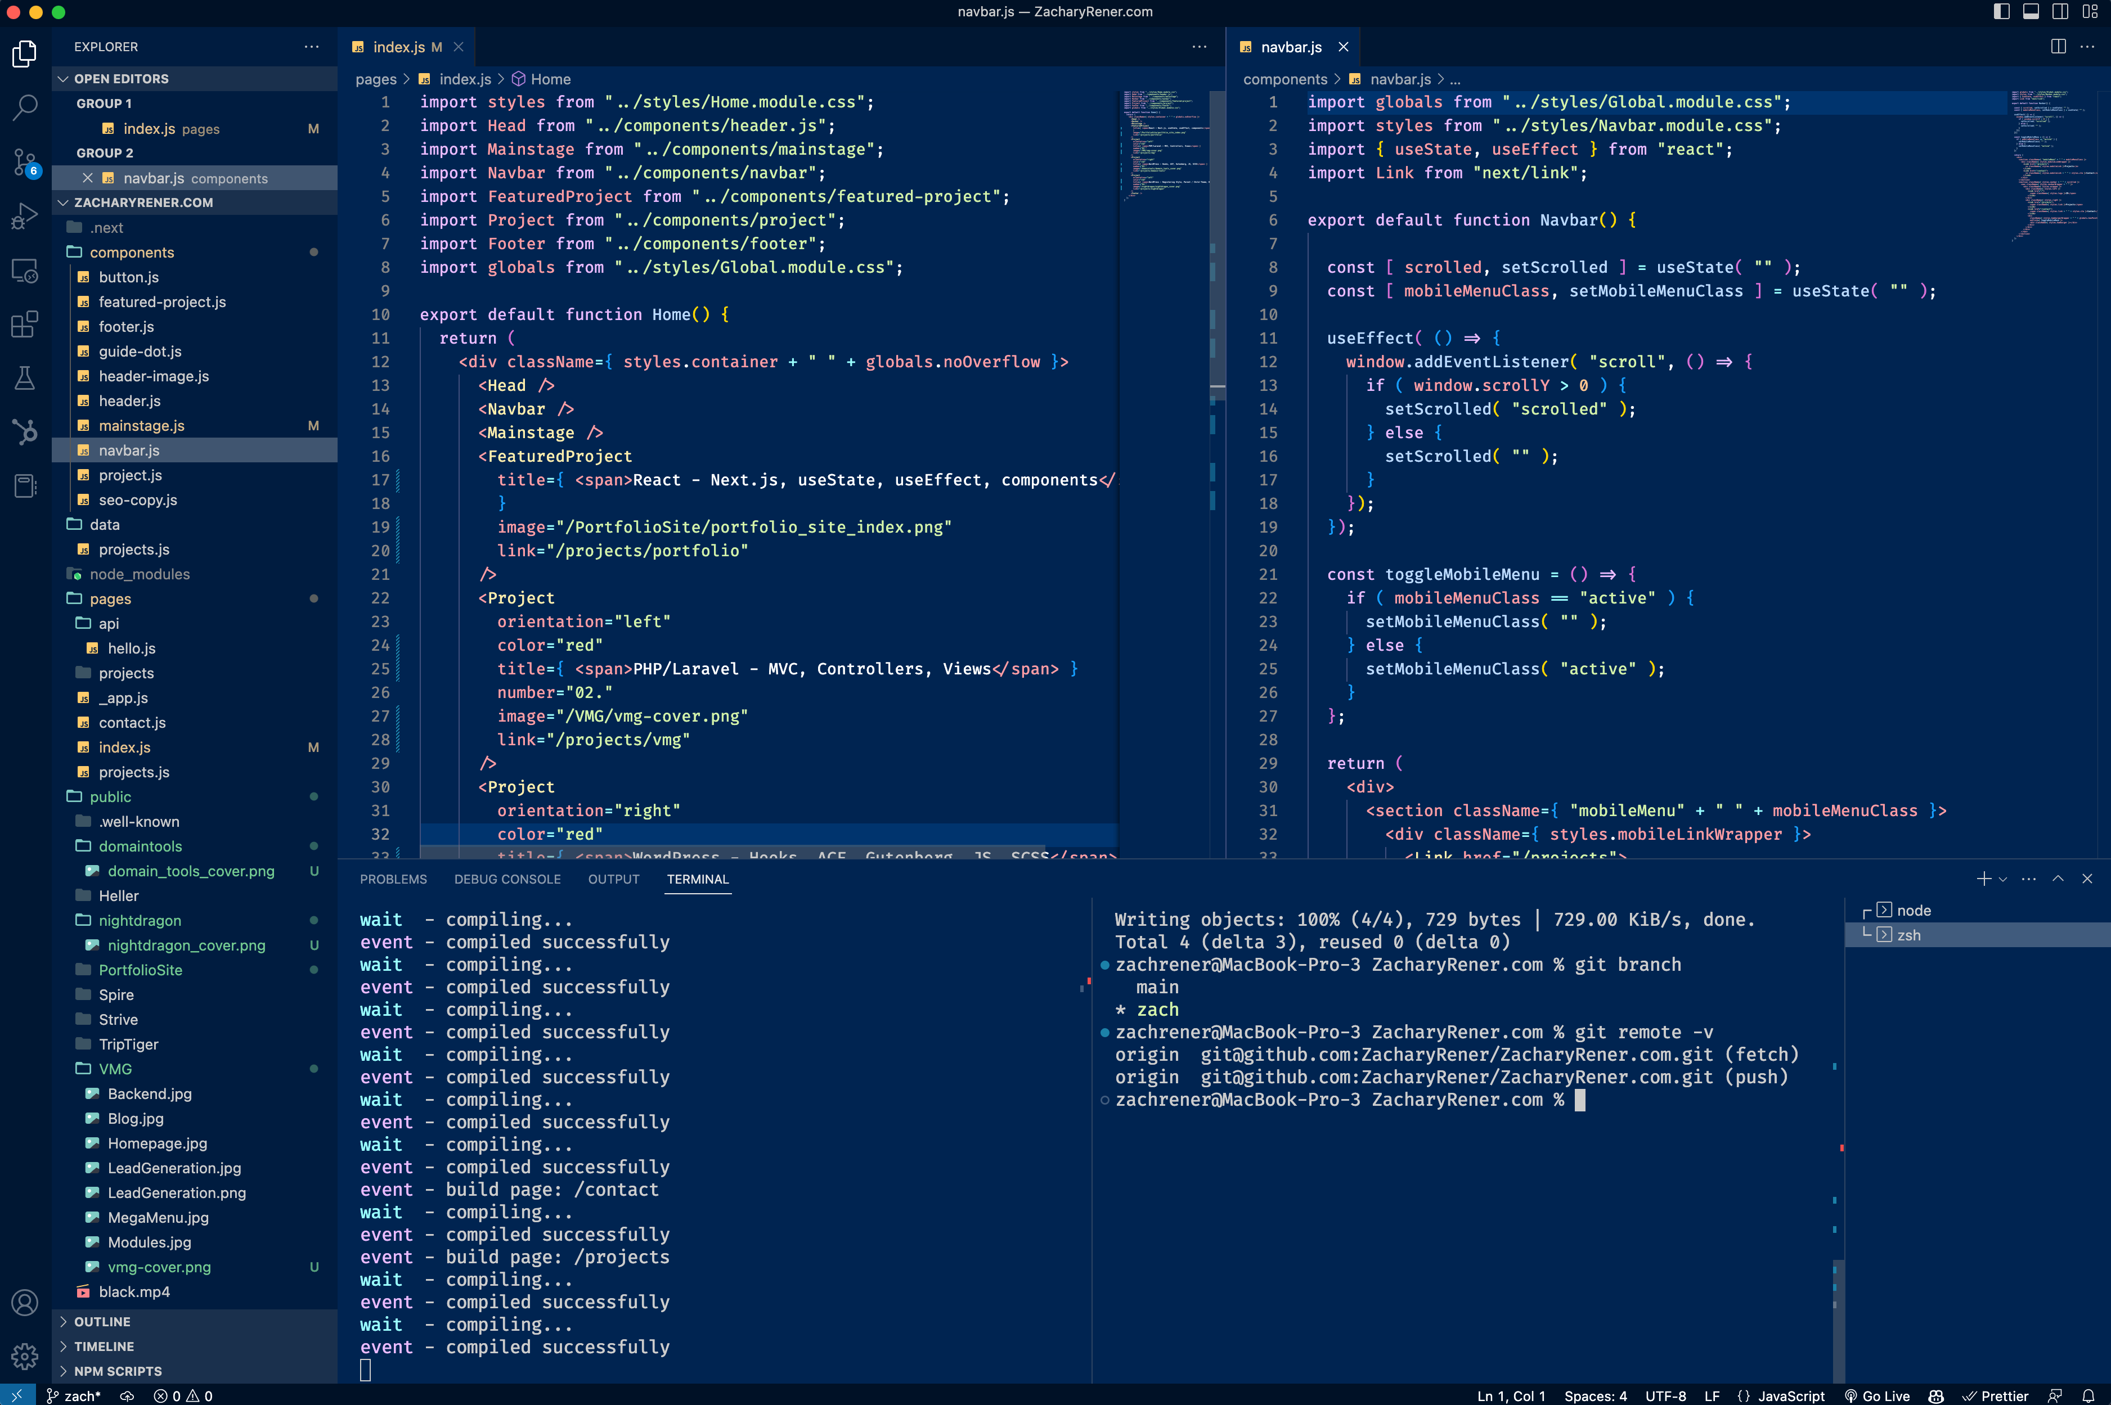Collapse the ZACHARYRENER.COM workspace section
Image resolution: width=2111 pixels, height=1405 pixels.
[x=195, y=202]
